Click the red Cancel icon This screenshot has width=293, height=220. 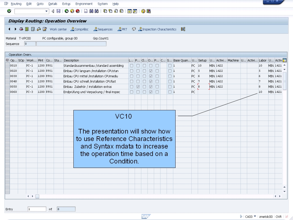pyautogui.click(x=78, y=11)
